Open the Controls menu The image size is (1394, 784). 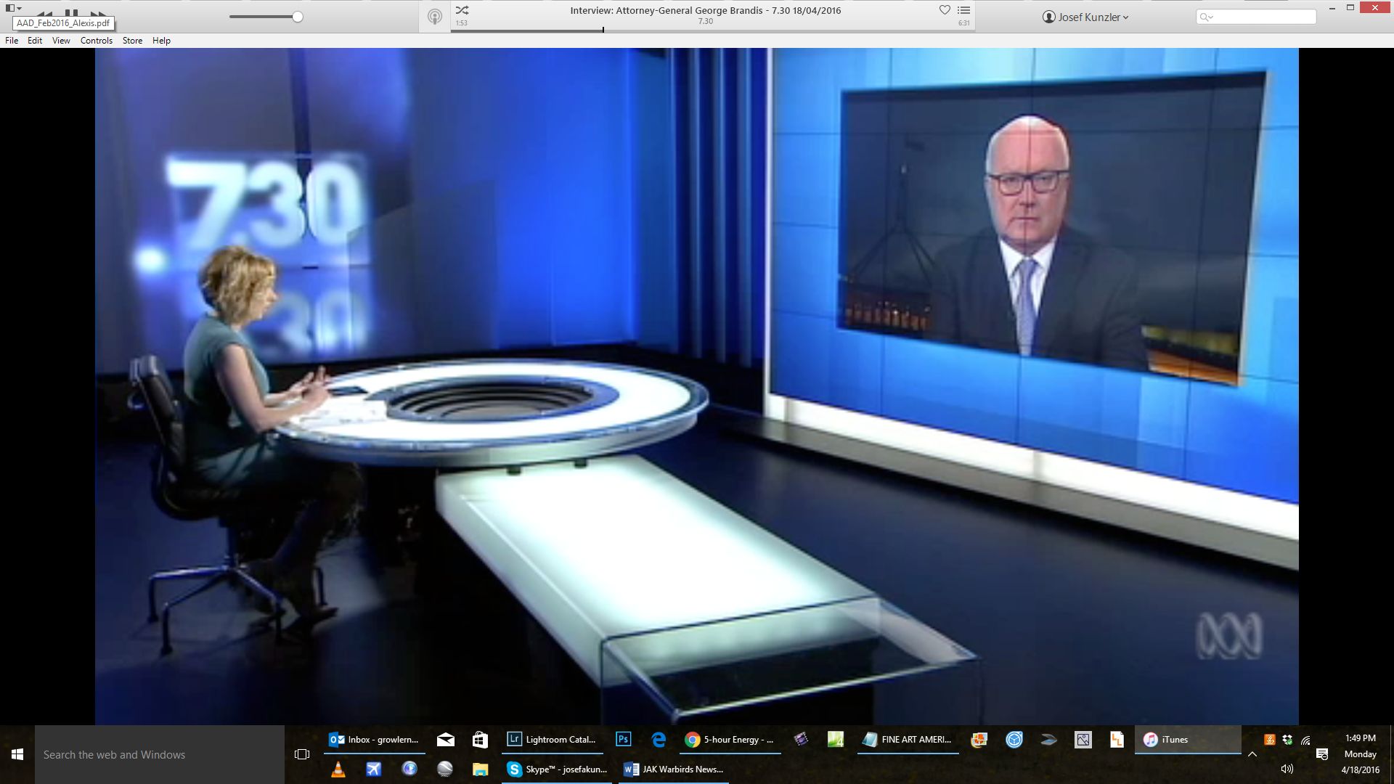(96, 41)
